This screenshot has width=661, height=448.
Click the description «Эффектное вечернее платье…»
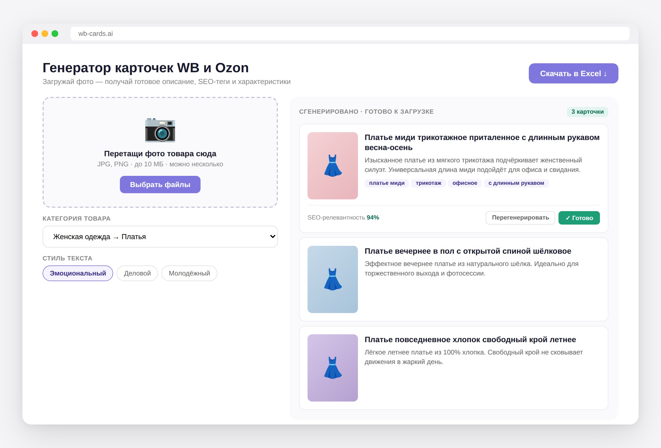pyautogui.click(x=472, y=268)
